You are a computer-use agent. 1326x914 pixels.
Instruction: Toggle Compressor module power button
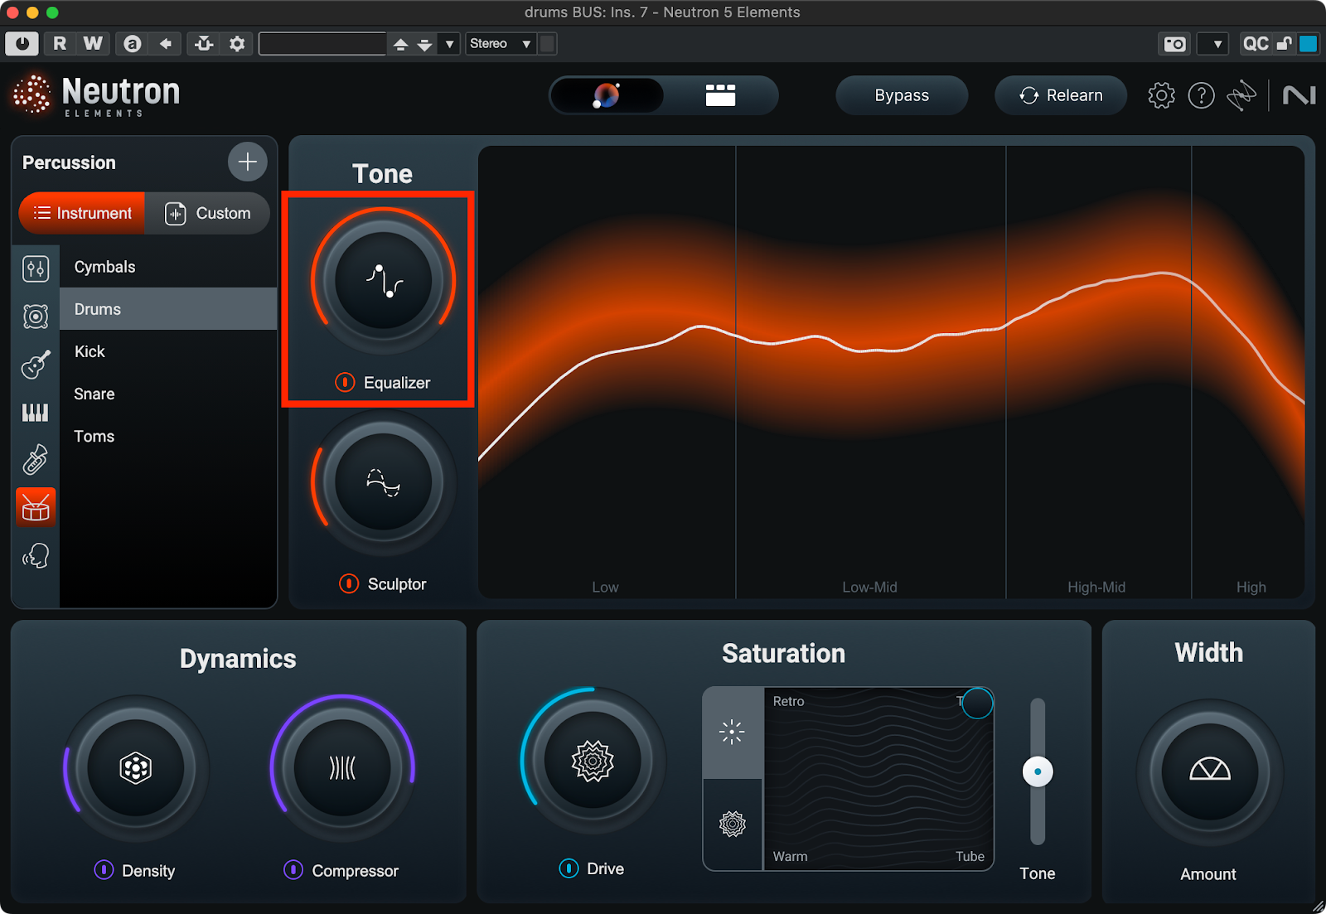293,869
